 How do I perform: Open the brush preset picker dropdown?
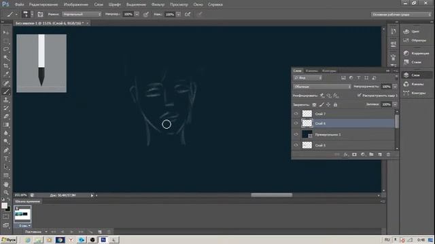pos(32,14)
